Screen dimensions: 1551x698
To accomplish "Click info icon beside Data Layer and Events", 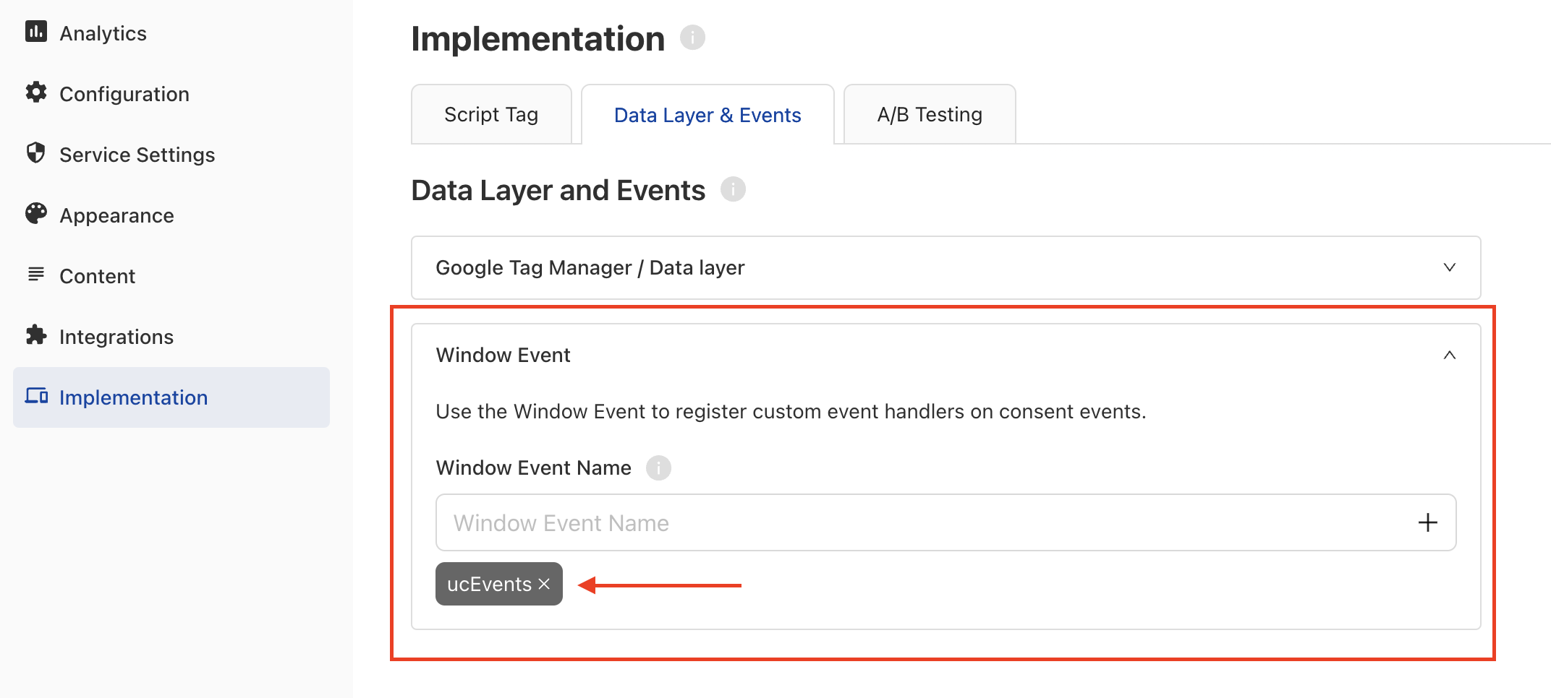I will pos(733,189).
